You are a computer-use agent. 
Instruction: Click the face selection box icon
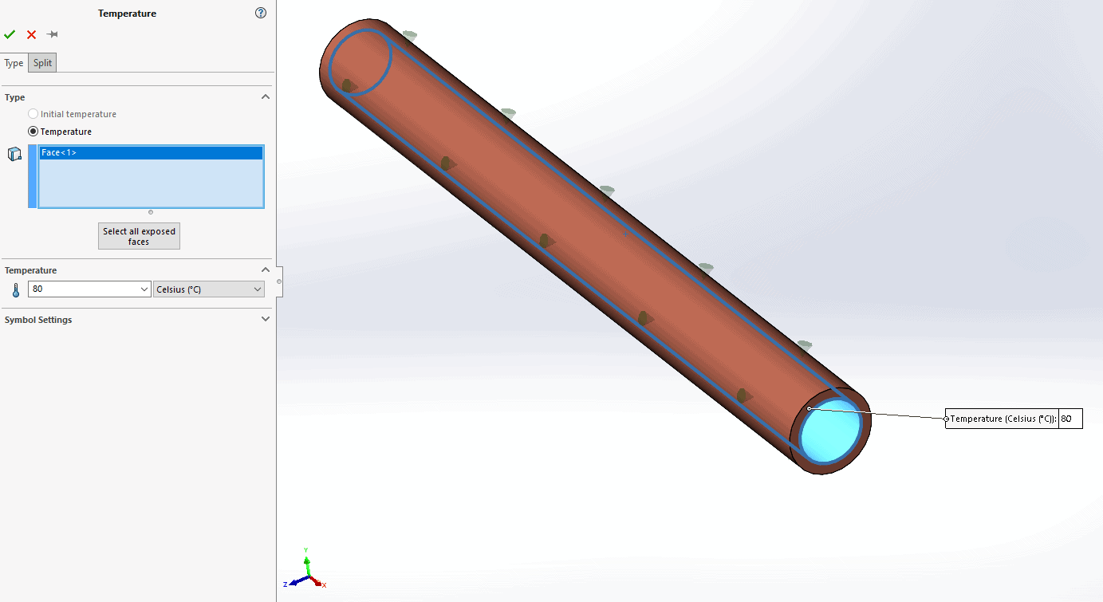pos(14,154)
